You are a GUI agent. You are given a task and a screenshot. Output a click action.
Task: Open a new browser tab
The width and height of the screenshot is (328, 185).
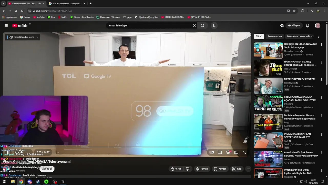[x=90, y=4]
